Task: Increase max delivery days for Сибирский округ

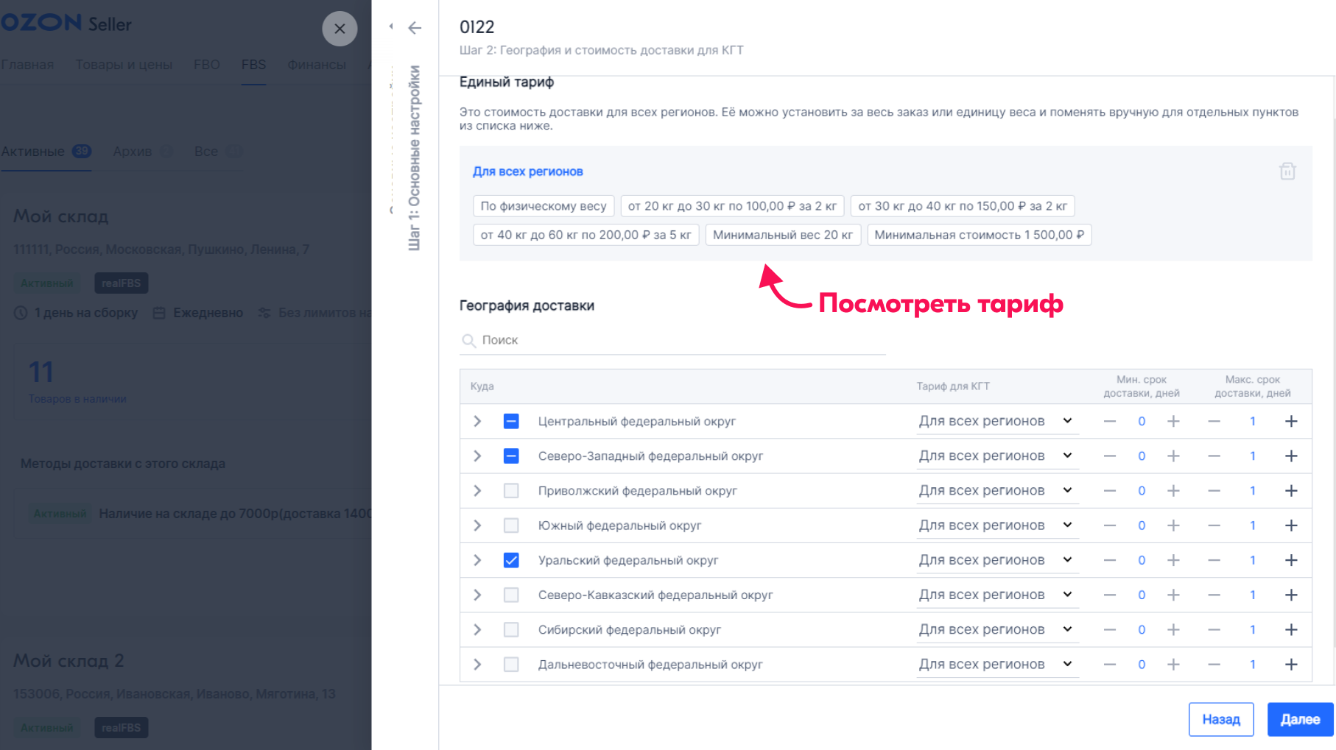Action: coord(1290,630)
